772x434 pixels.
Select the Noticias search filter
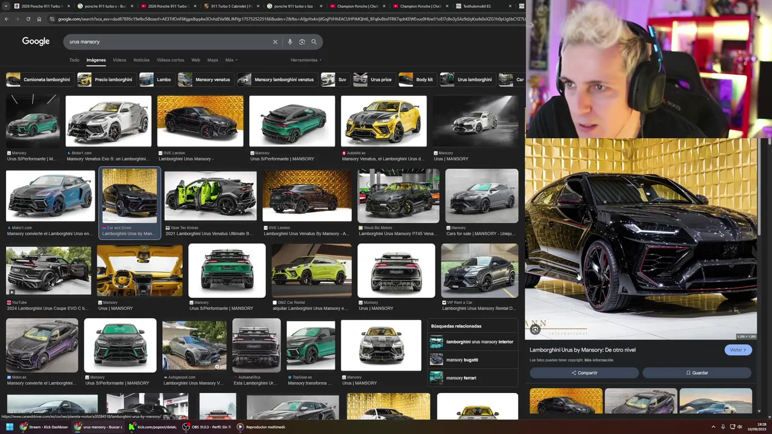pyautogui.click(x=141, y=60)
